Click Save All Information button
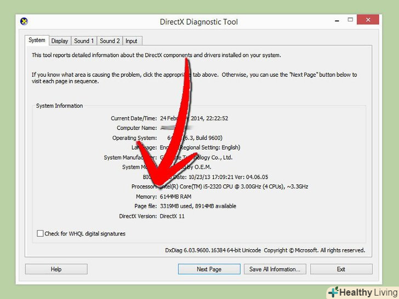This screenshot has width=399, height=299. [275, 269]
